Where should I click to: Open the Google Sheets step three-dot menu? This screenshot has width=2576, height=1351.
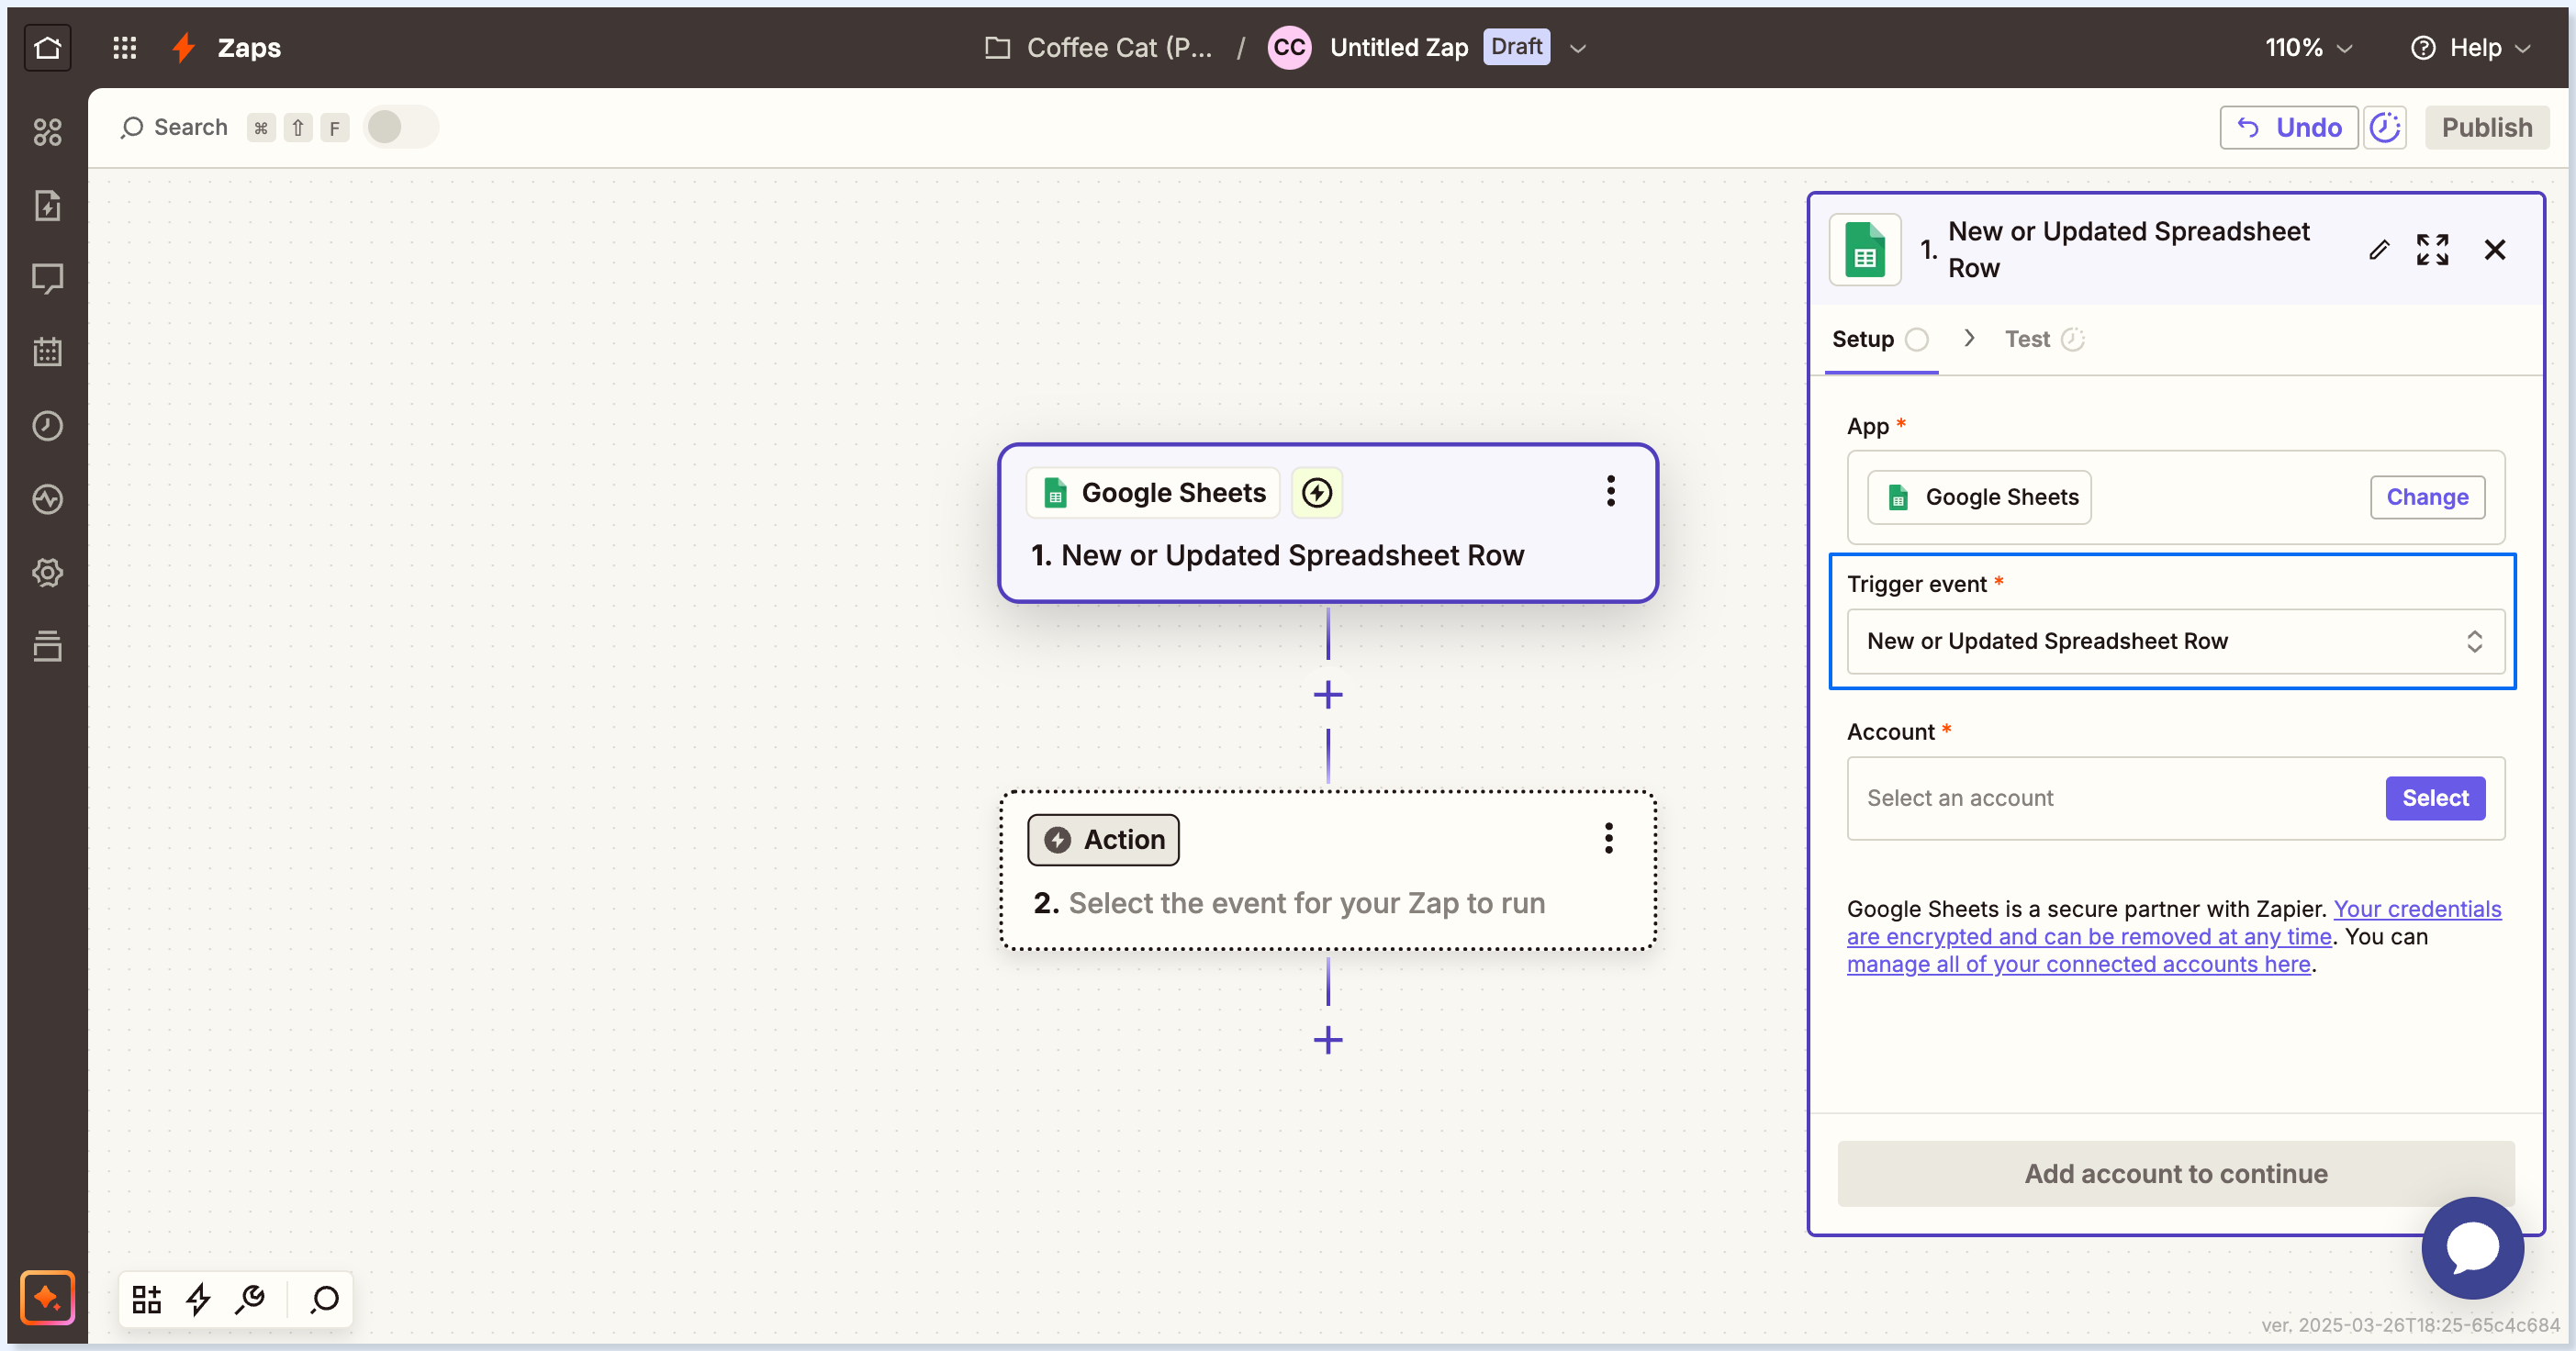[x=1610, y=490]
